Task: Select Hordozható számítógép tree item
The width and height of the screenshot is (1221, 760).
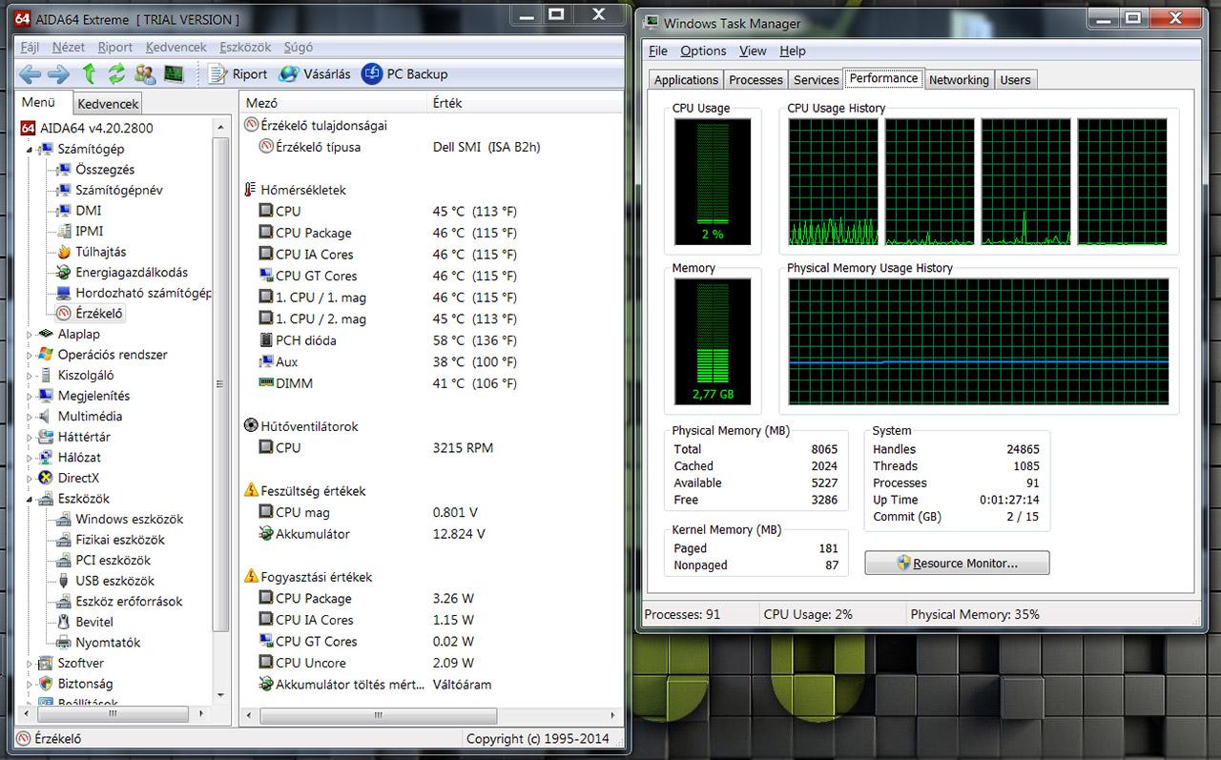Action: (x=144, y=293)
